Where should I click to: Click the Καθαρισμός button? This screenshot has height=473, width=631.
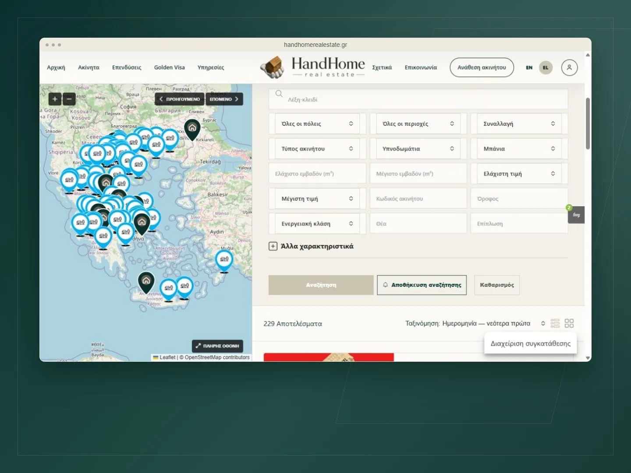coord(497,285)
